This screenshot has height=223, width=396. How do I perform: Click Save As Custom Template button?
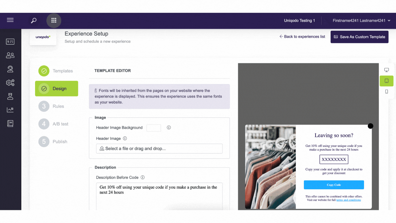click(x=359, y=37)
